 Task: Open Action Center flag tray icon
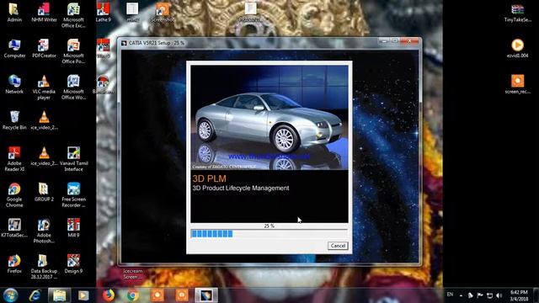480,295
